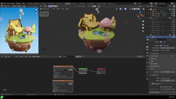Image resolution: width=176 pixels, height=99 pixels.
Task: Click the outliner search field
Action: (161, 6)
